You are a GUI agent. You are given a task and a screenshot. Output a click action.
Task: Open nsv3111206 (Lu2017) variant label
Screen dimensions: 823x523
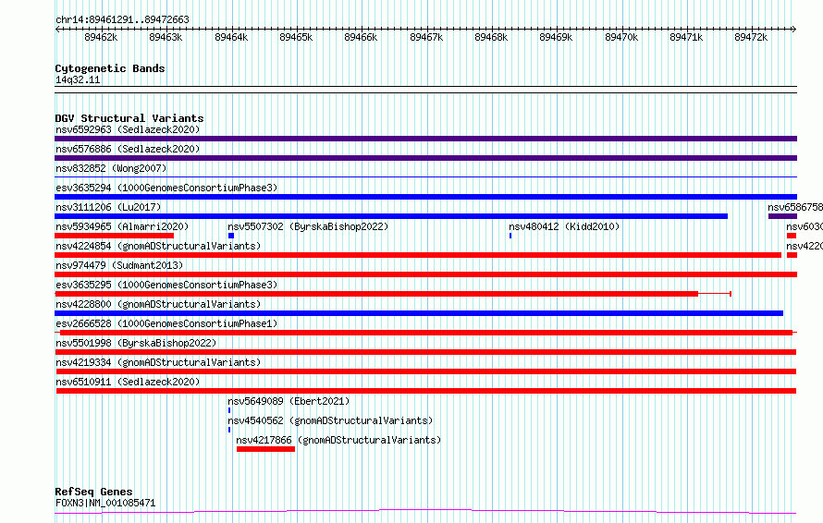coord(108,207)
